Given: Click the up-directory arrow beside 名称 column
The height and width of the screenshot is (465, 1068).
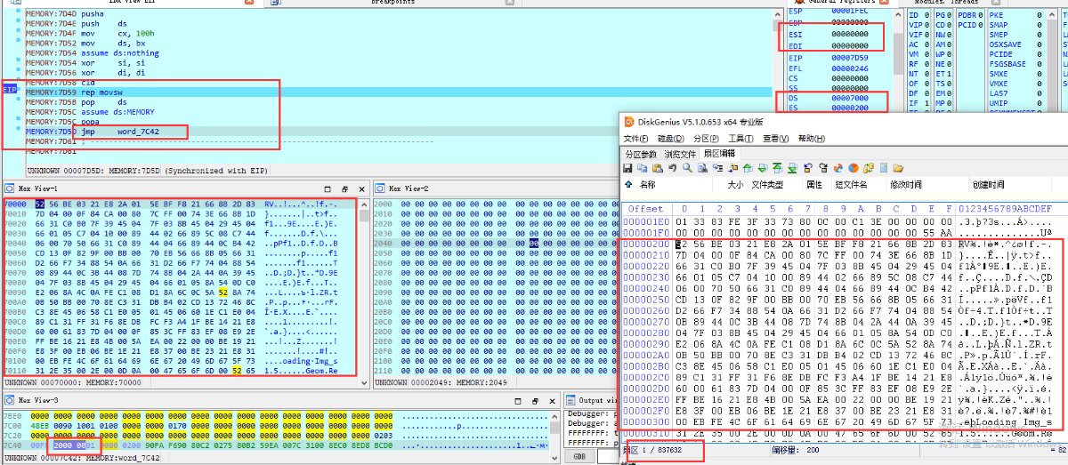Looking at the screenshot, I should (x=629, y=184).
